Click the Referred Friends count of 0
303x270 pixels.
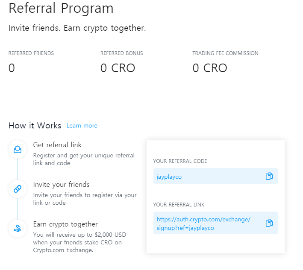(x=12, y=68)
